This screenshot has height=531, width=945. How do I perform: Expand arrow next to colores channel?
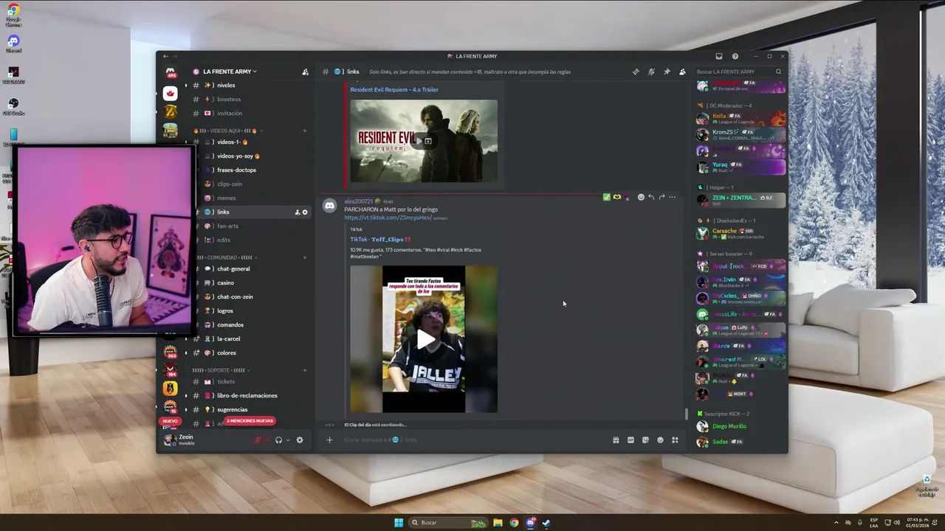click(x=186, y=353)
